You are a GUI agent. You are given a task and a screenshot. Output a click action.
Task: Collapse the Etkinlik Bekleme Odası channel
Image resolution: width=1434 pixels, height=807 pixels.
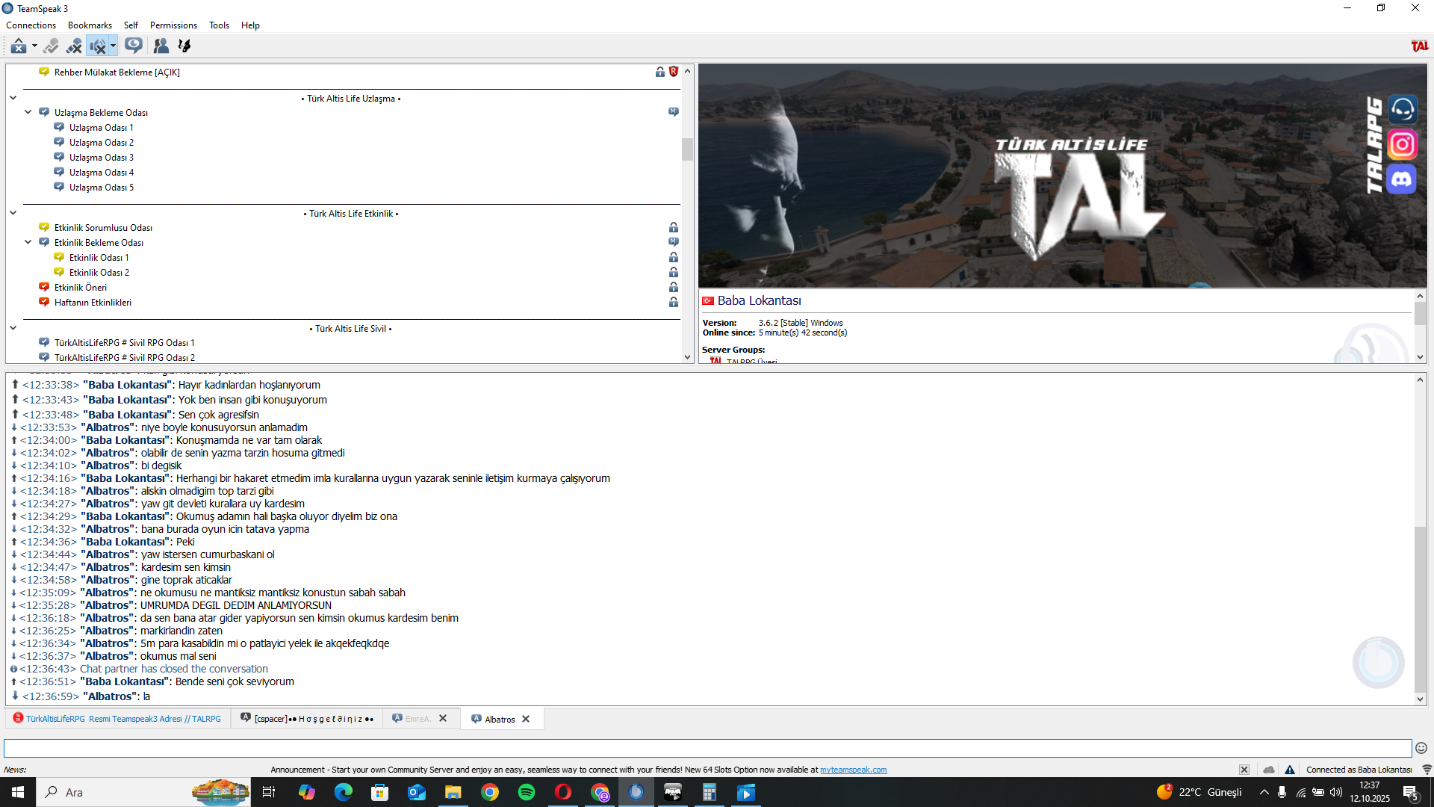pyautogui.click(x=28, y=243)
